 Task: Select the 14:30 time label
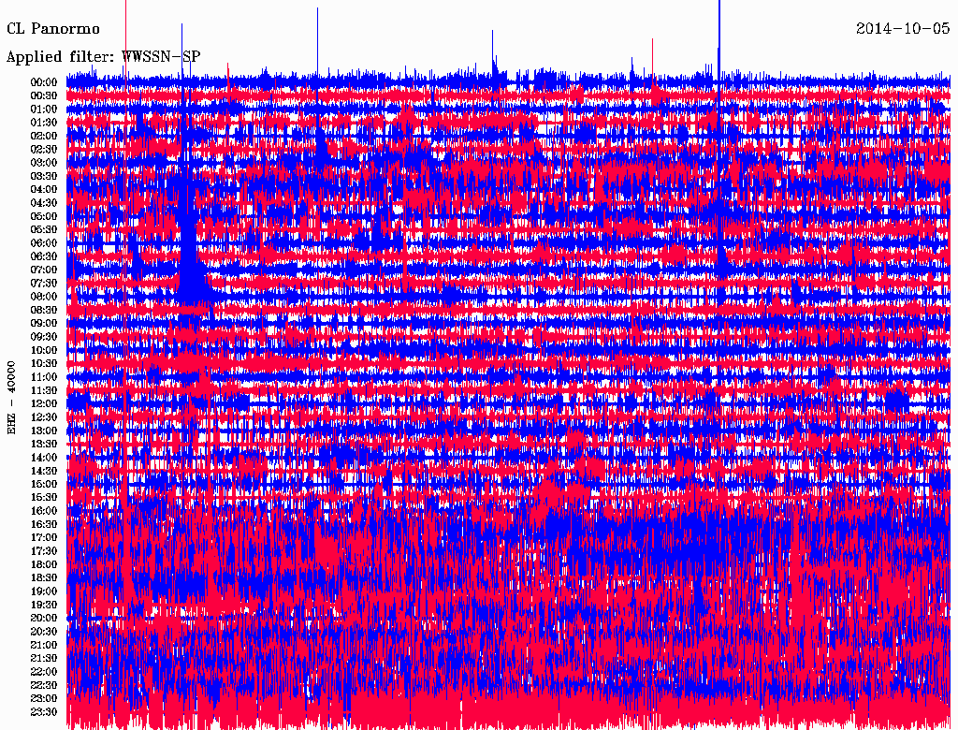(x=44, y=471)
